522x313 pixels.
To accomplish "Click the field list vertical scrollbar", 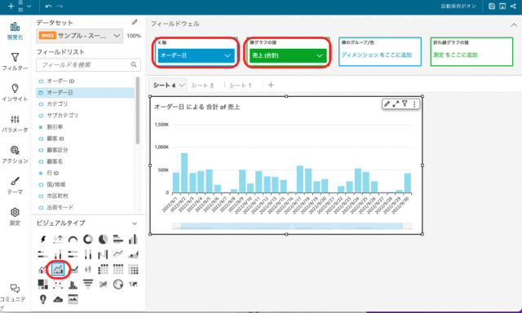I will (137, 110).
